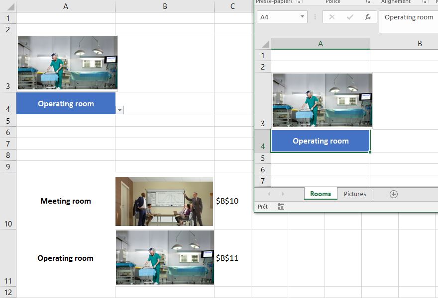
Task: Click previous sheet navigation arrow
Action: [x=269, y=194]
